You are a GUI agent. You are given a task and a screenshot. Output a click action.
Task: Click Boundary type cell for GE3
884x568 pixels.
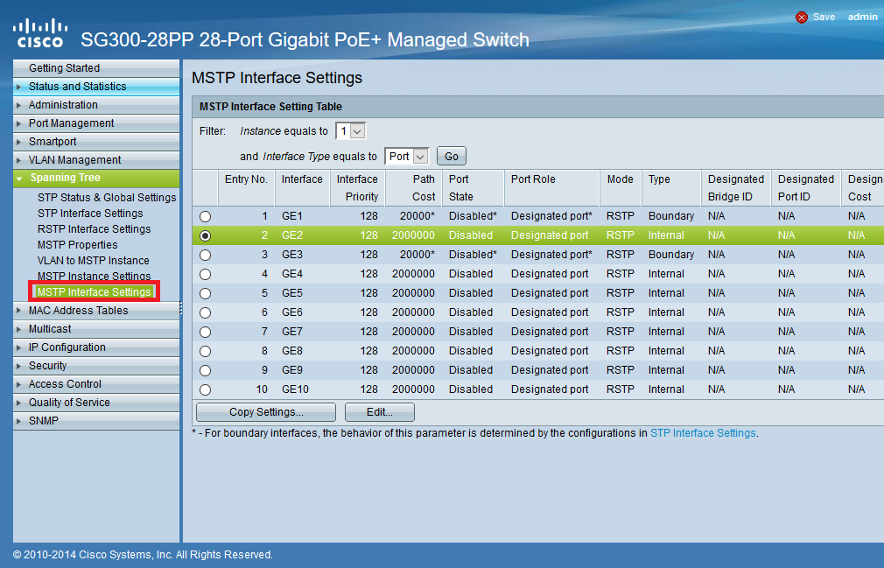point(671,255)
